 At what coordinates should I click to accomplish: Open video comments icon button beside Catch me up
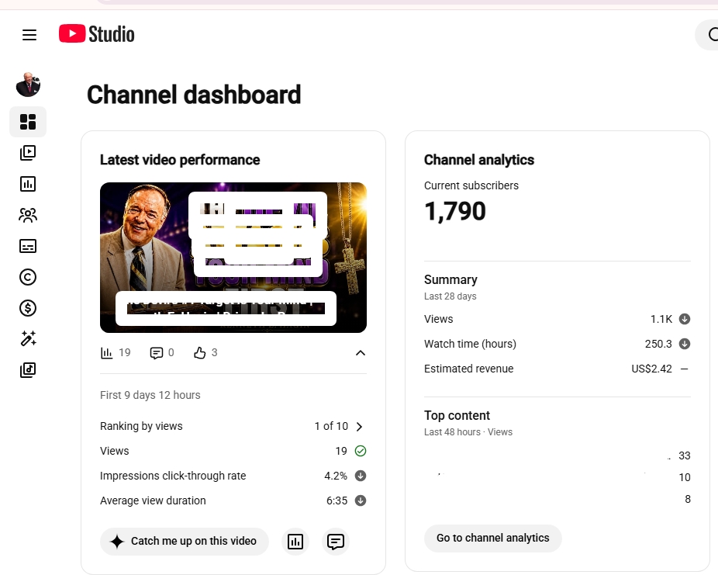point(336,542)
